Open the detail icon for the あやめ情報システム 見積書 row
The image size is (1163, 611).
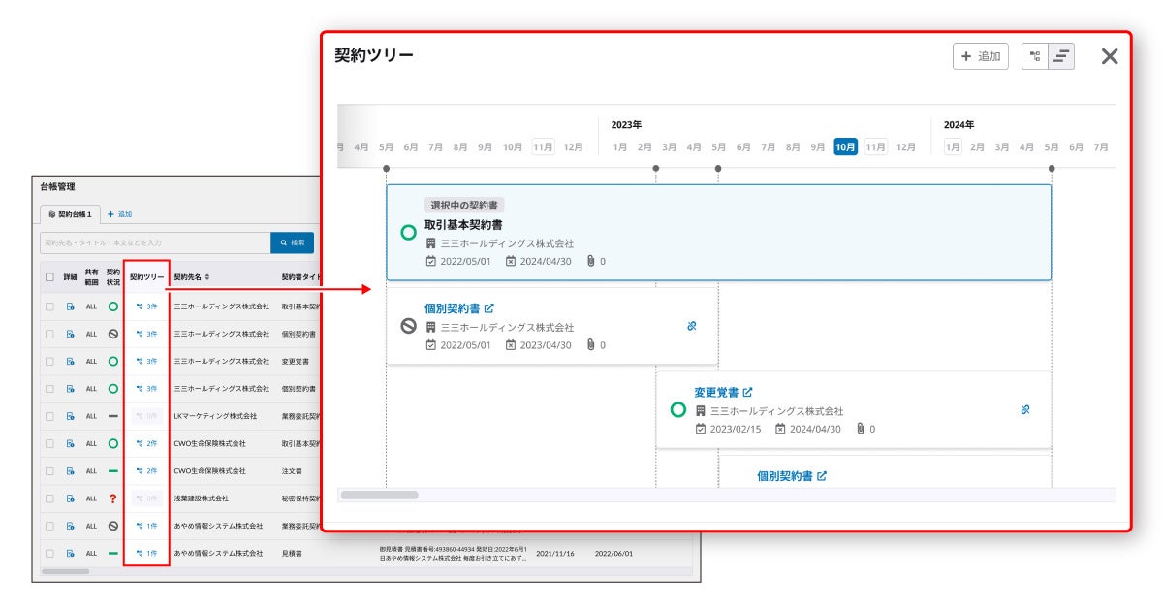tap(71, 553)
